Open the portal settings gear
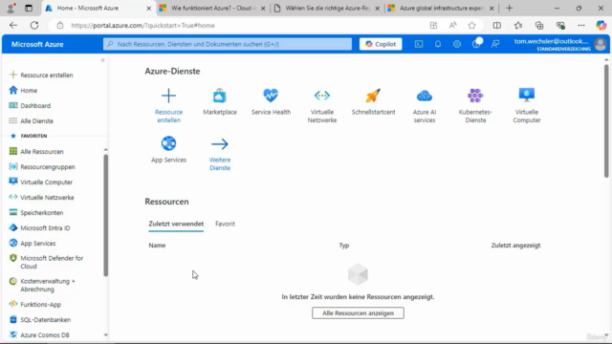612x344 pixels. click(457, 44)
